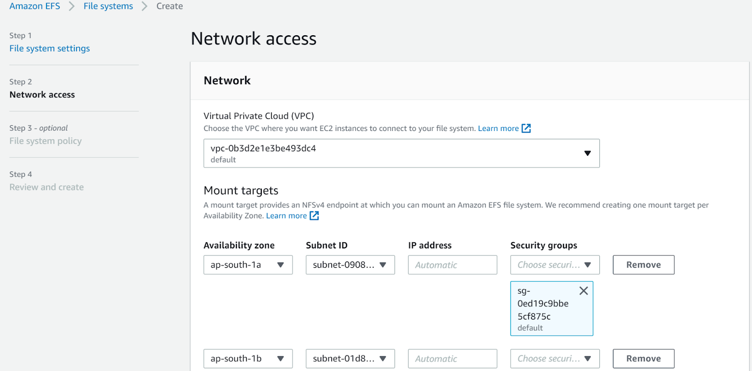This screenshot has height=371, width=752.
Task: Open security groups dropdown for ap-south-1a
Action: 555,265
